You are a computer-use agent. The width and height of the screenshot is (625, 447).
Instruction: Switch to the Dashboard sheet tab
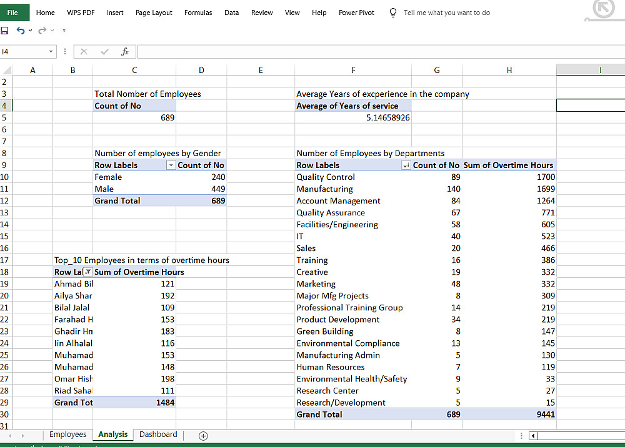point(158,435)
